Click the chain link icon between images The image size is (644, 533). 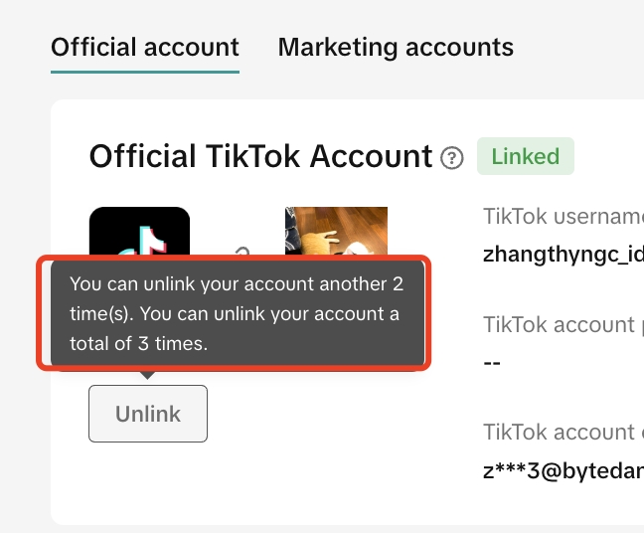point(238,251)
